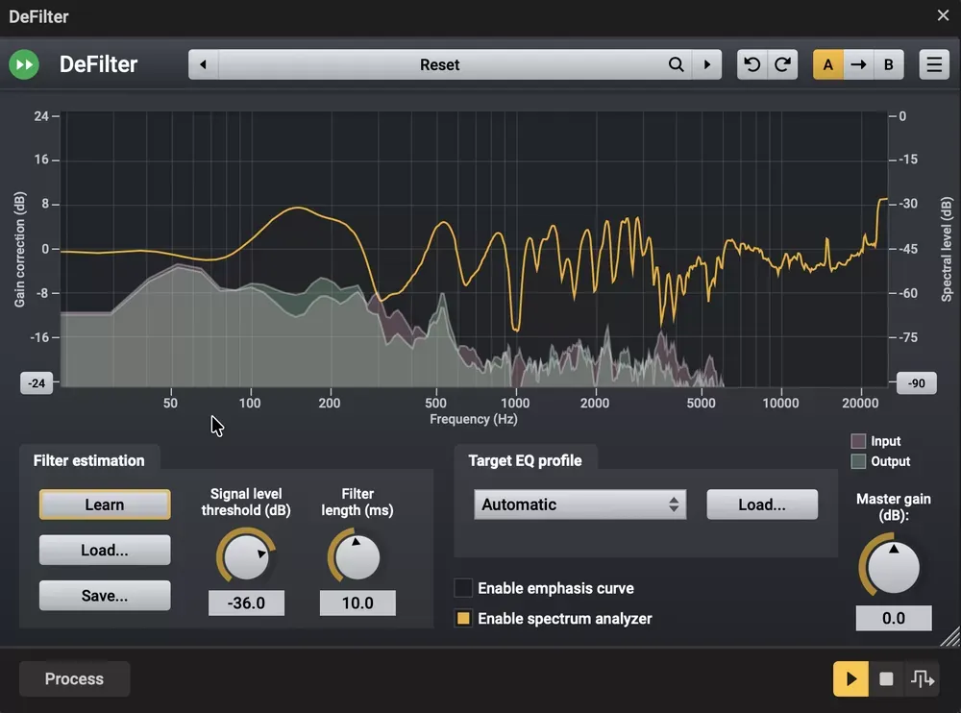Click the -90 spectral level range handle

tap(916, 383)
